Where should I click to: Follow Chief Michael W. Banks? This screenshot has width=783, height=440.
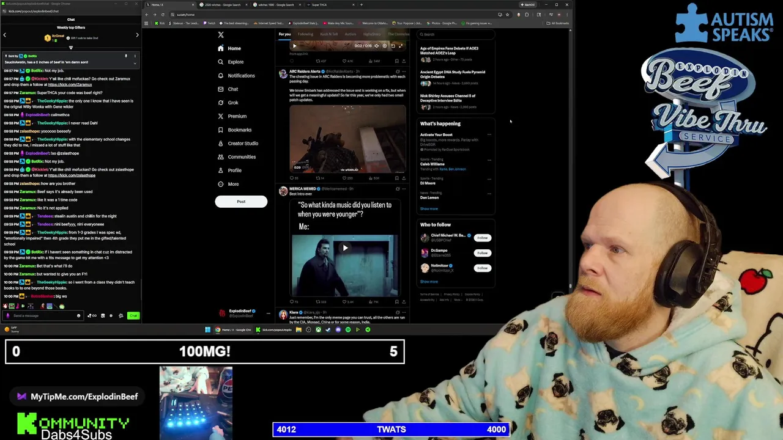point(483,238)
